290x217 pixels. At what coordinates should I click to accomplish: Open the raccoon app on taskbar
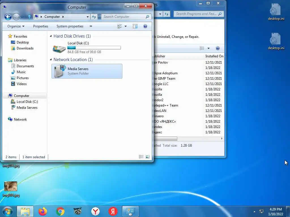coord(78,211)
